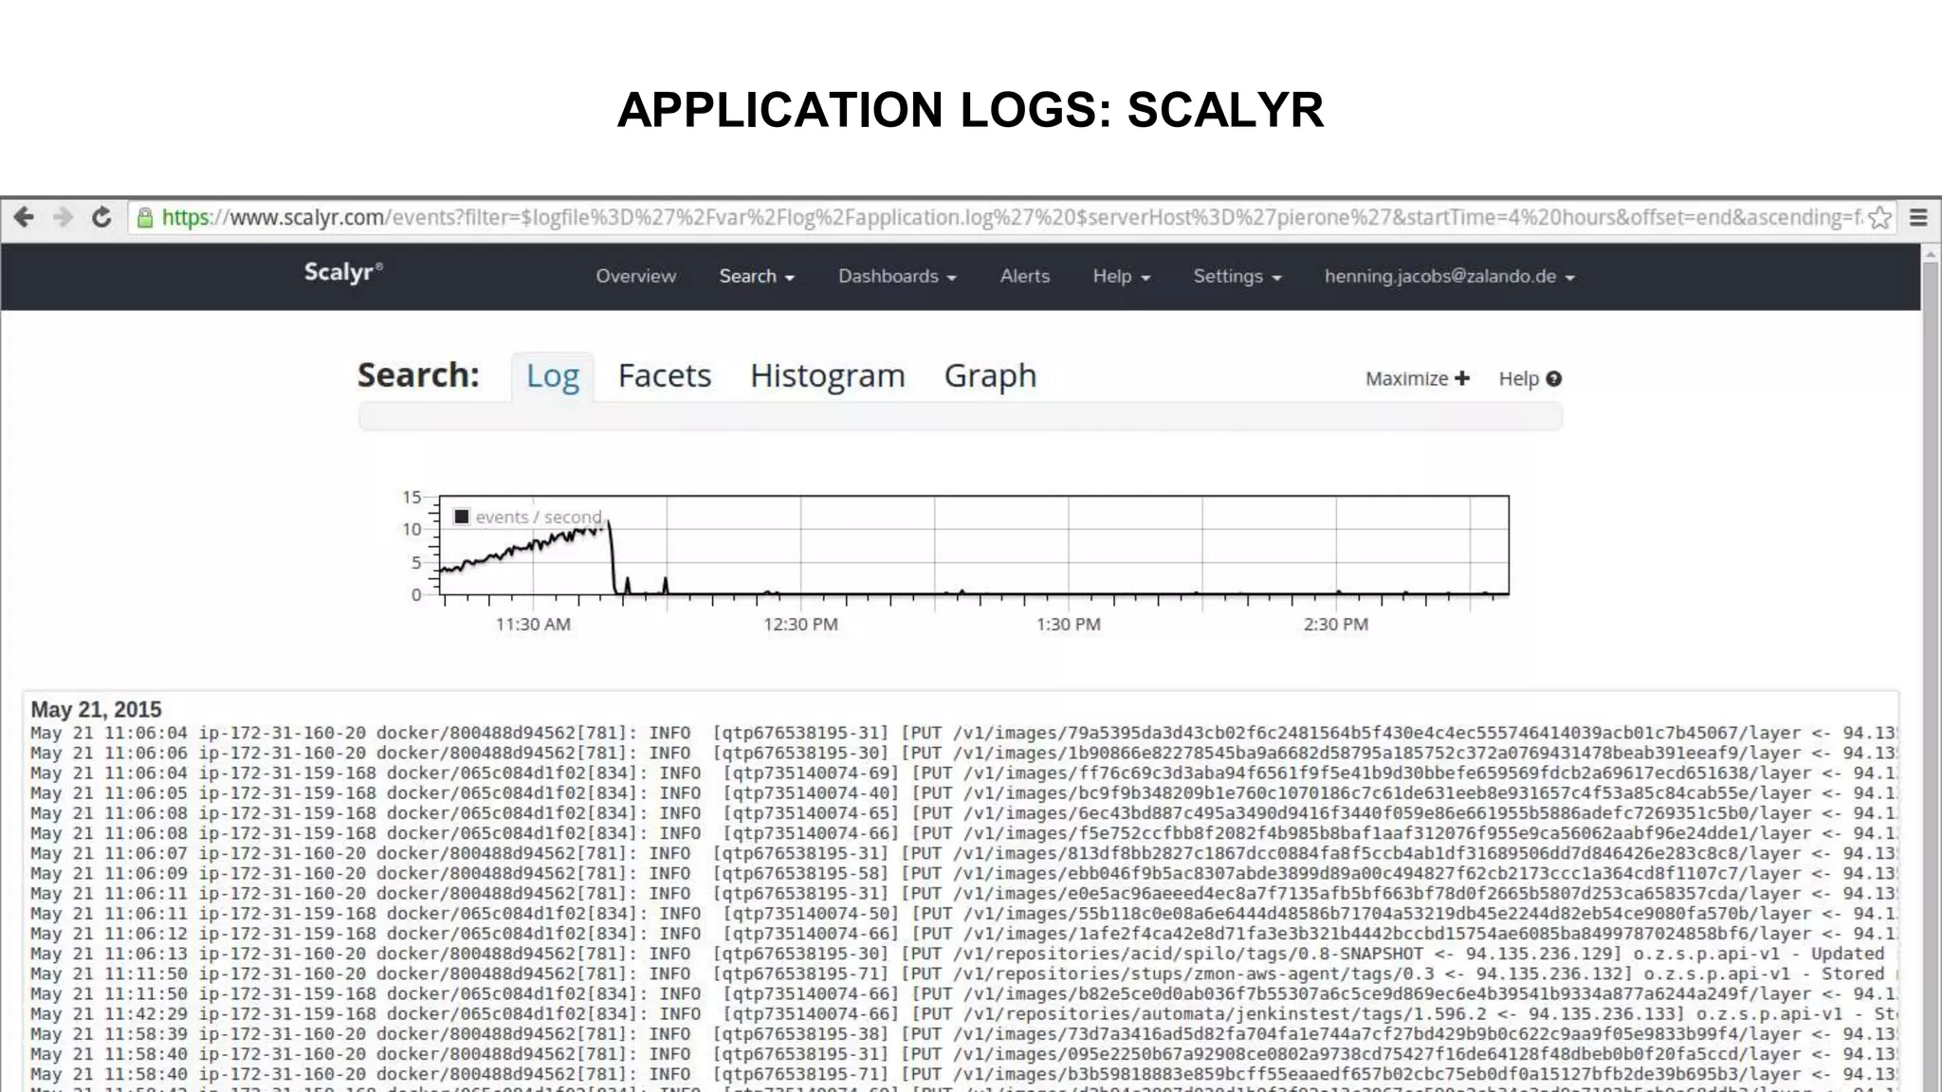Toggle the events / second legend box
This screenshot has height=1092, width=1942.
pyautogui.click(x=462, y=517)
